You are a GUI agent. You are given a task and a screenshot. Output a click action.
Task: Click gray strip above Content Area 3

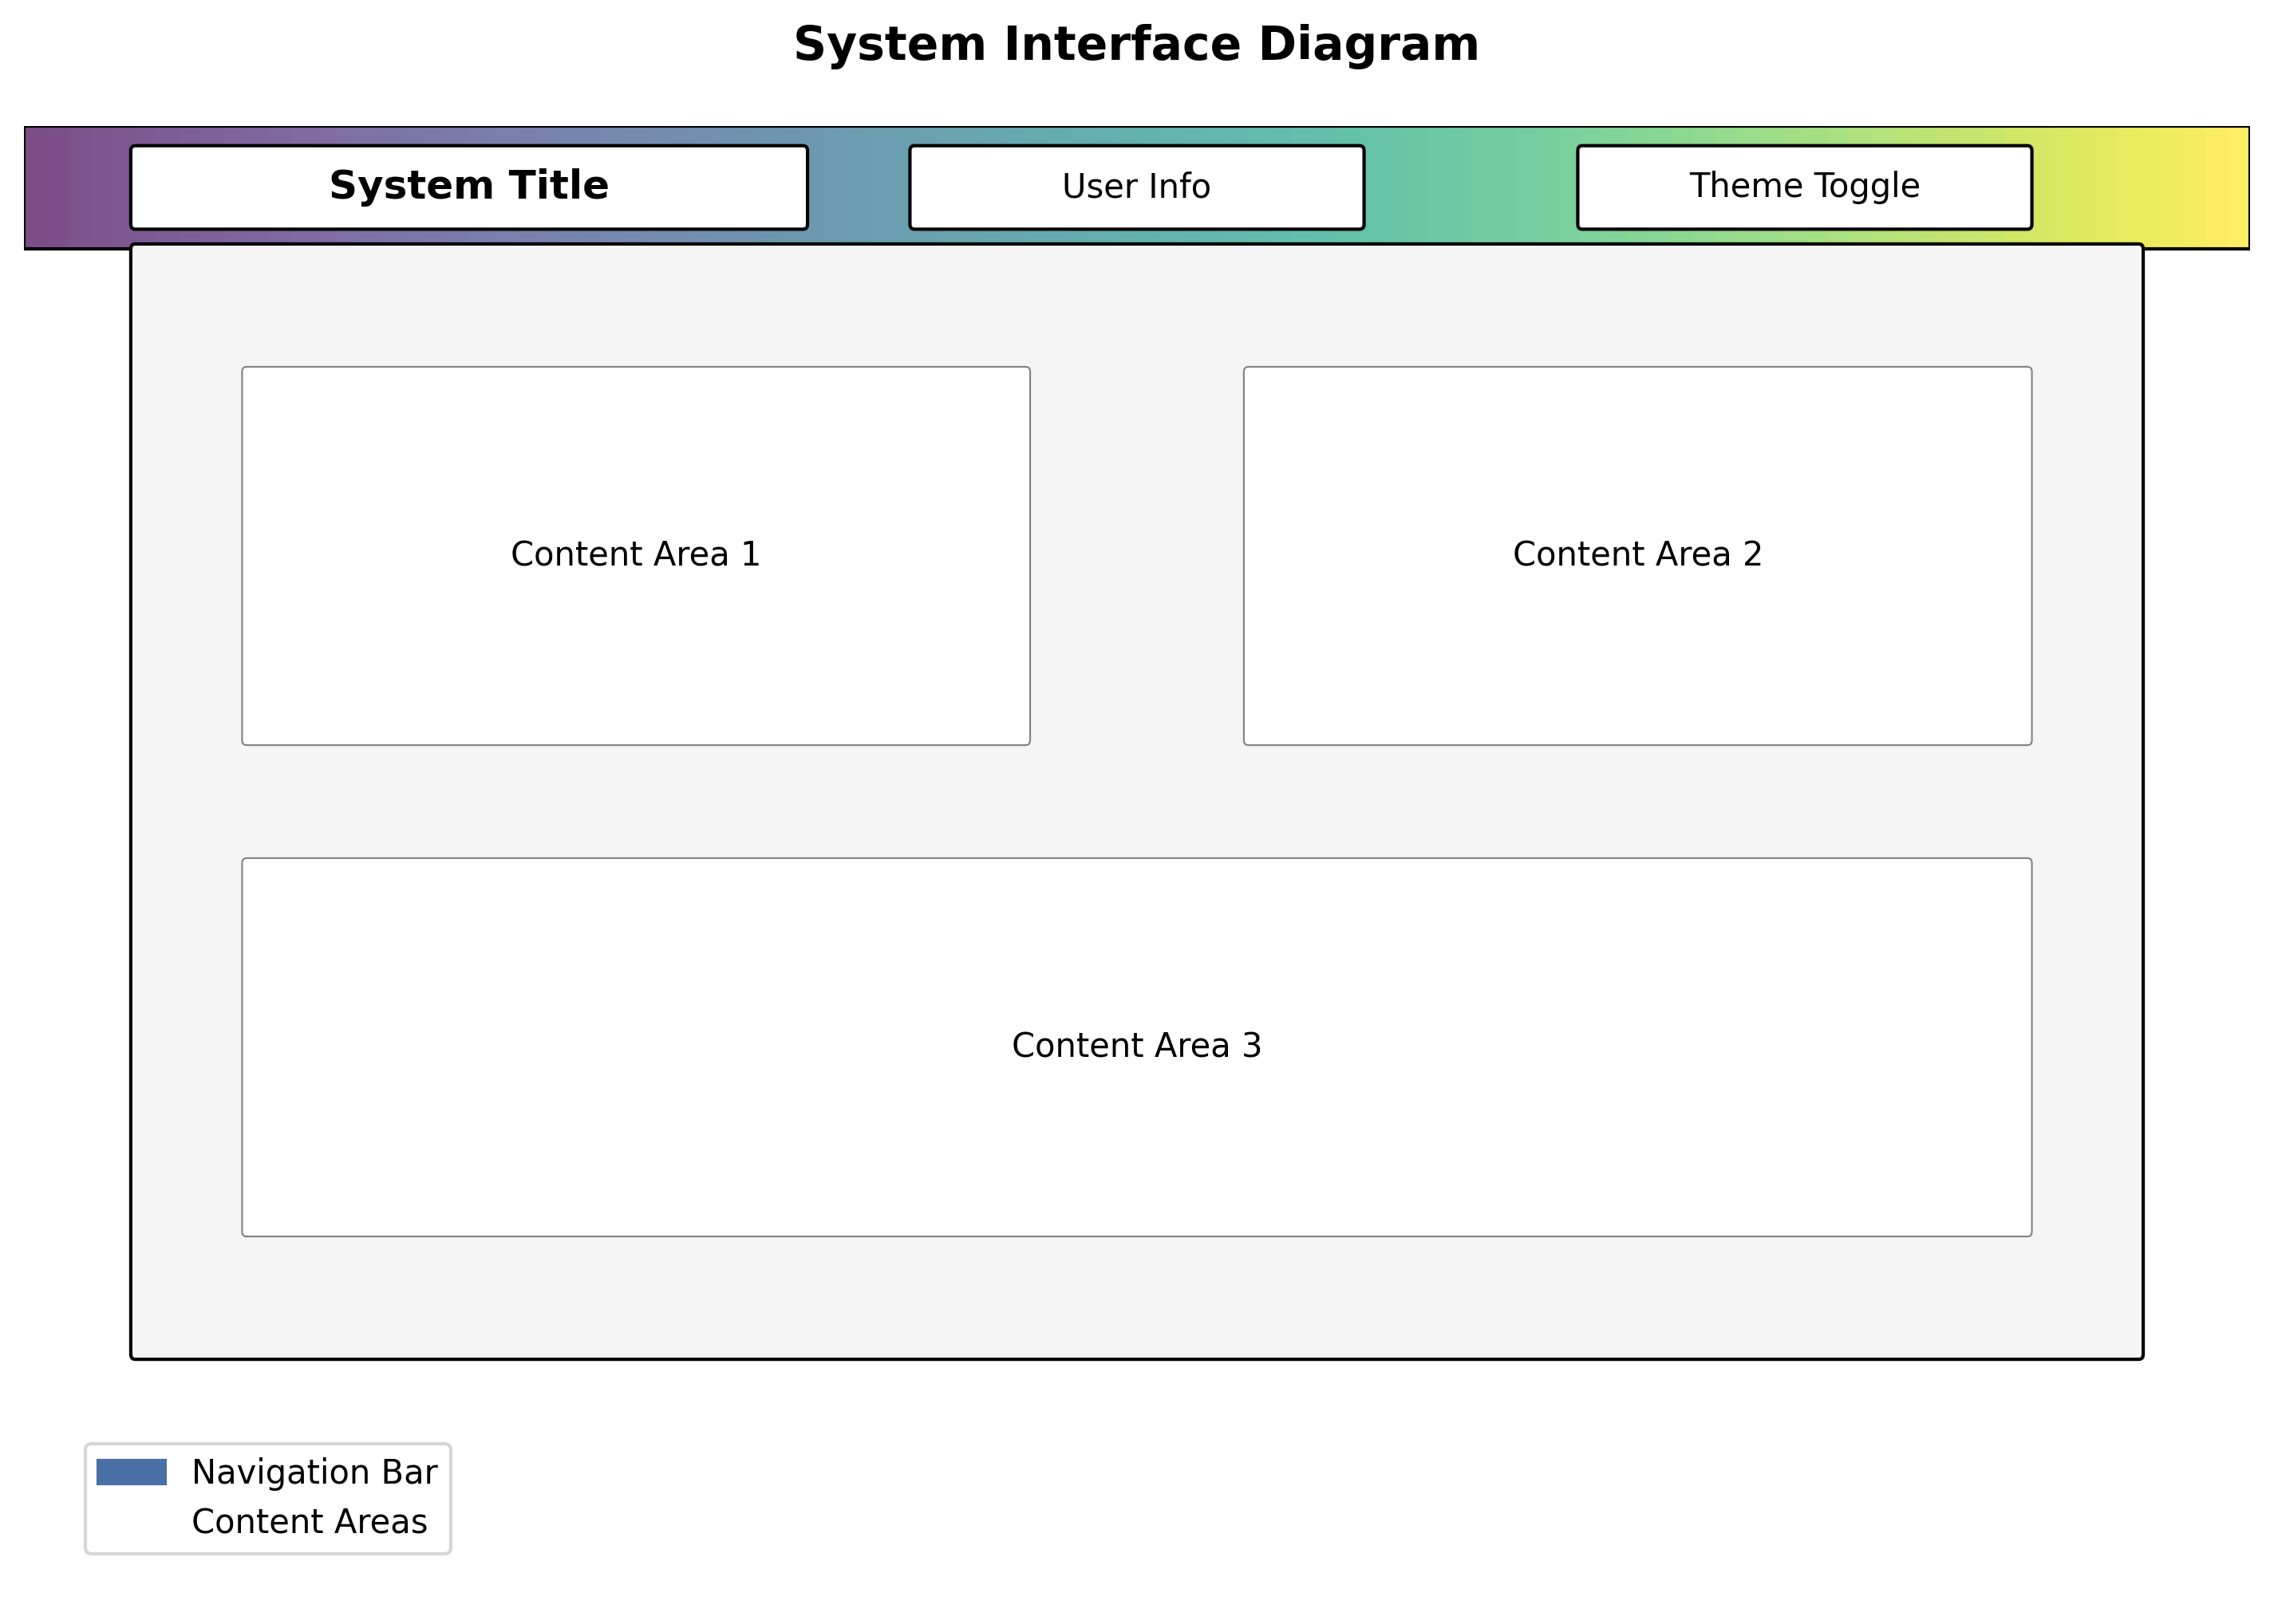(1135, 801)
